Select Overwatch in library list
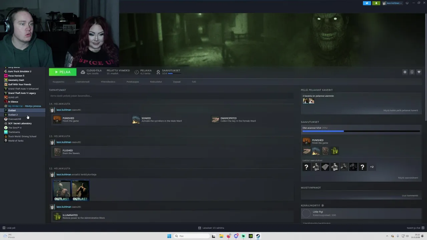 coord(14,119)
